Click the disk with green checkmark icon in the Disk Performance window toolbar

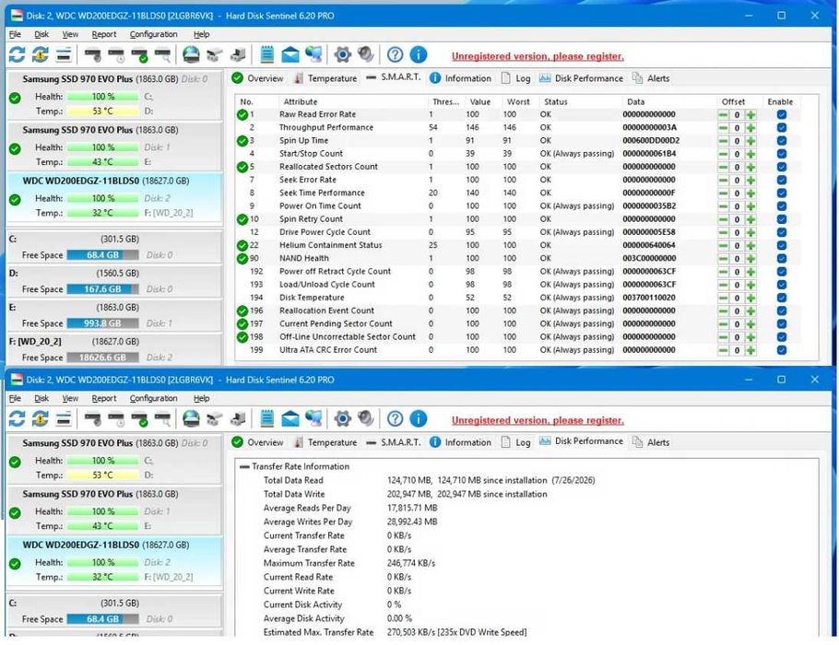pos(139,418)
